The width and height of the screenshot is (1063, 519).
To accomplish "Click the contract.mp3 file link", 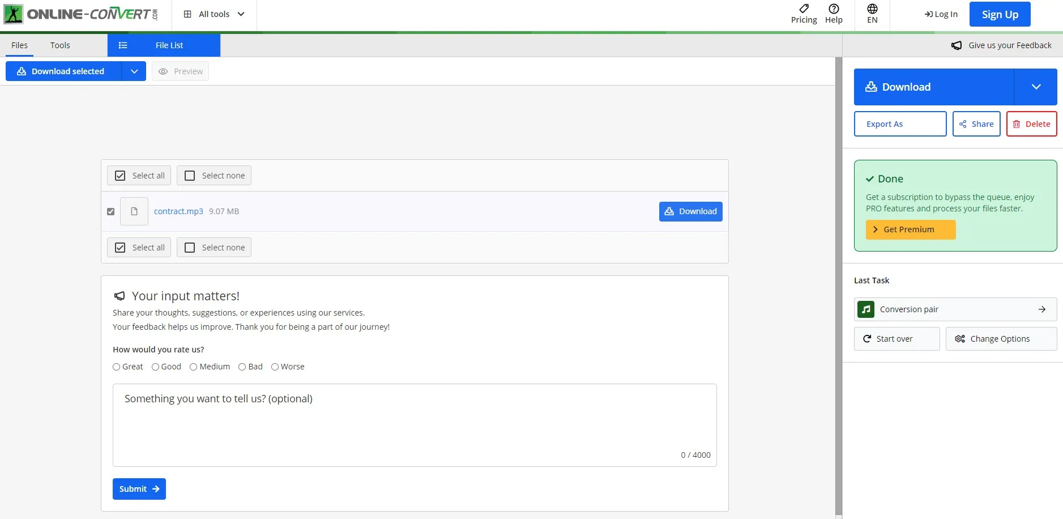I will point(178,211).
